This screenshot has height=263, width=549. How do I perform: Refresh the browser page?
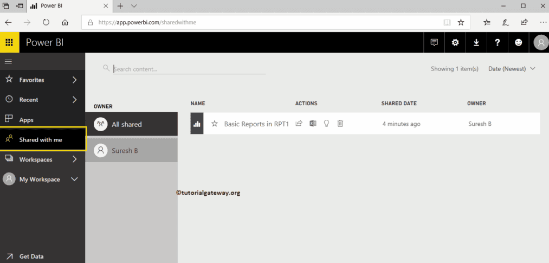tap(46, 22)
